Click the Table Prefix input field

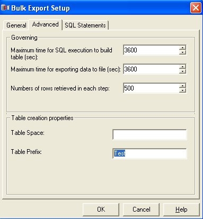(149, 153)
